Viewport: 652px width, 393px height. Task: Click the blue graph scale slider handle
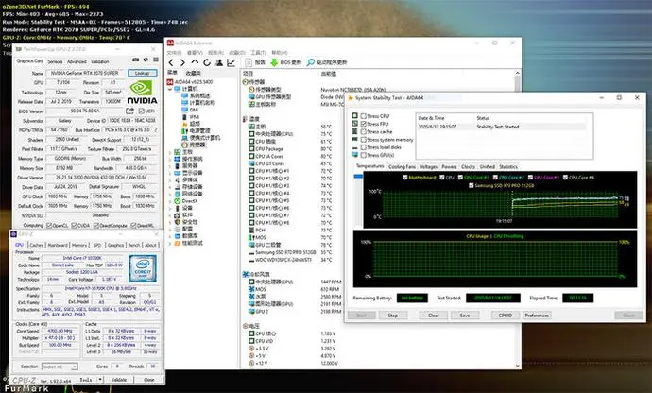[x=358, y=177]
